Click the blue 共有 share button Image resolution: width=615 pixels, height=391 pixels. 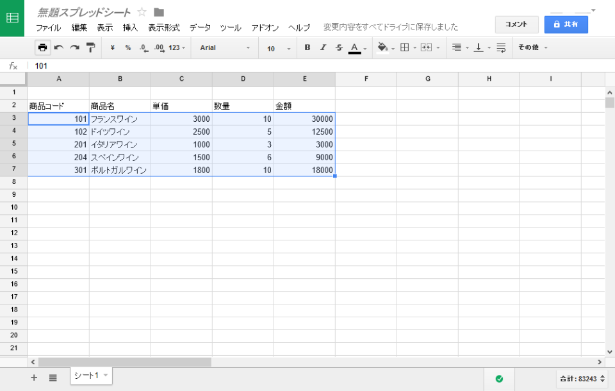(566, 24)
